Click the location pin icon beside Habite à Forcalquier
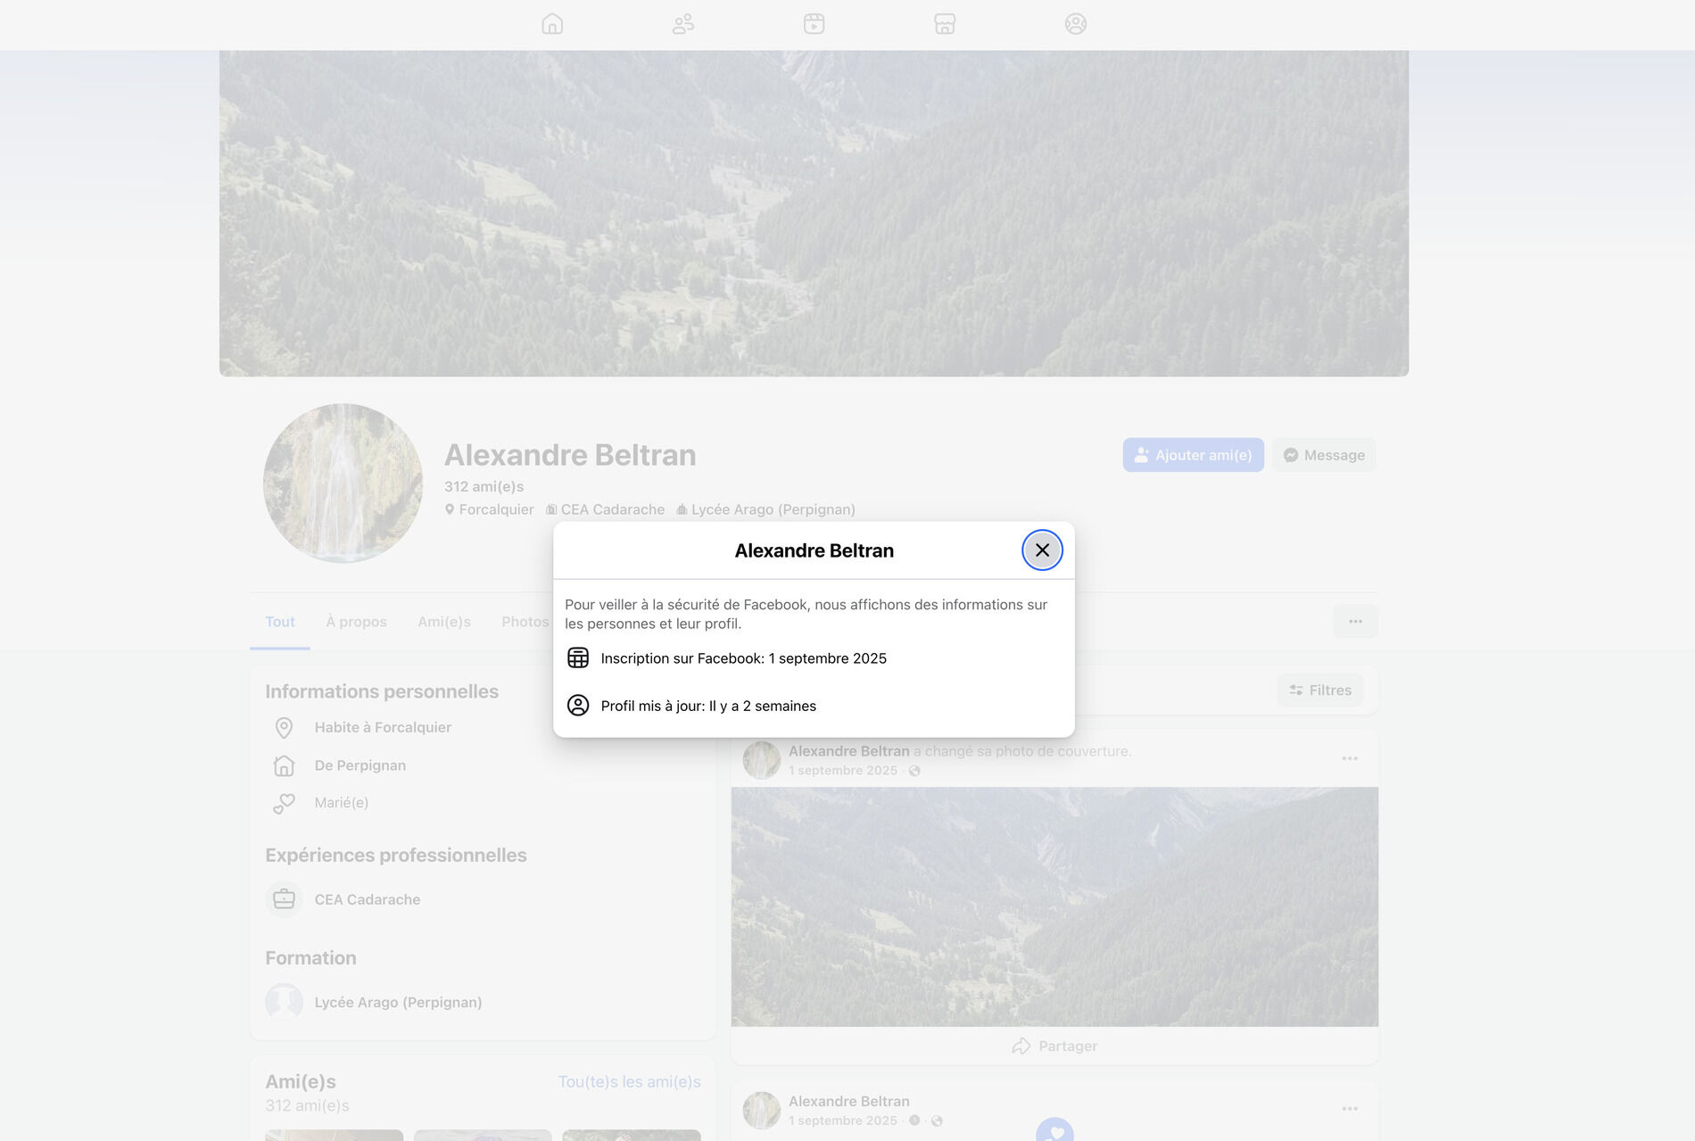 coord(284,728)
